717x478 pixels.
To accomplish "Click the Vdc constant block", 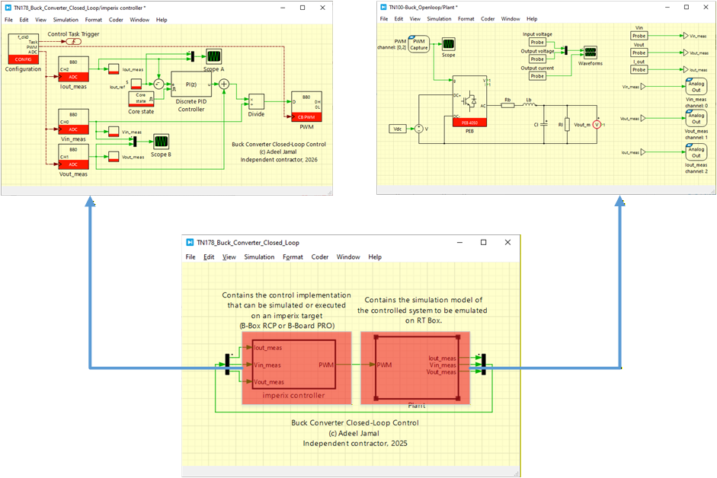I will (x=397, y=129).
